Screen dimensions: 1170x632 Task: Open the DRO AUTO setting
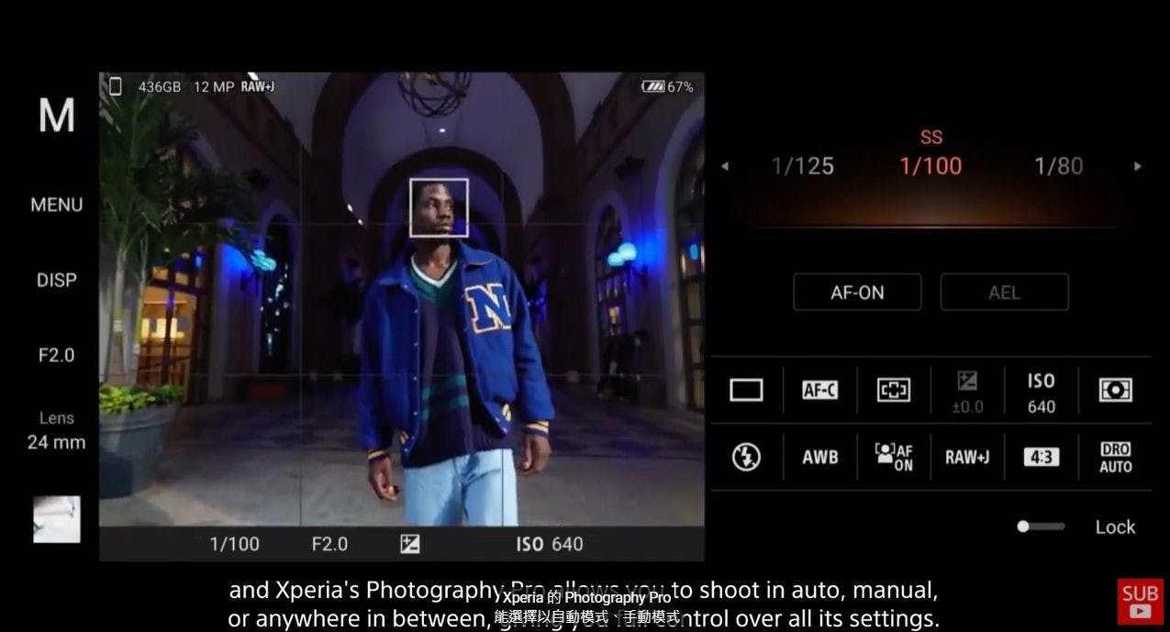coord(1115,457)
